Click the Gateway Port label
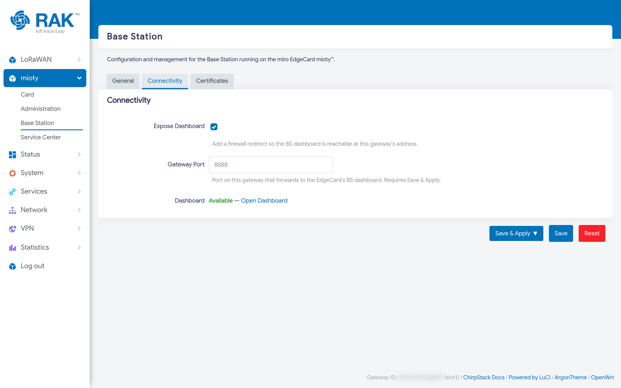 coord(186,165)
